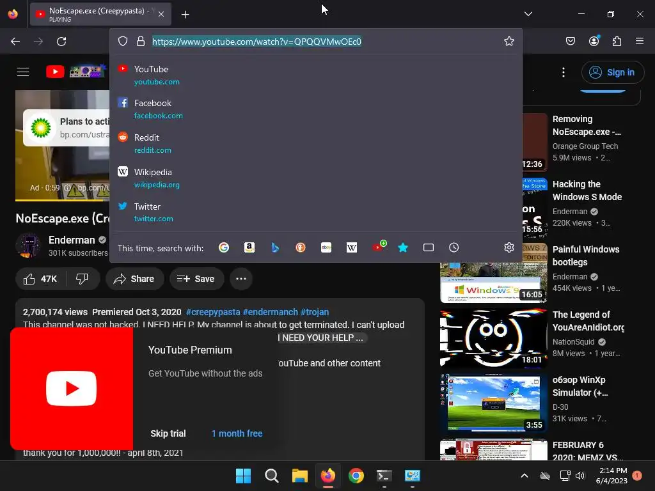
Task: Skip the YouTube Premium trial
Action: pos(168,433)
